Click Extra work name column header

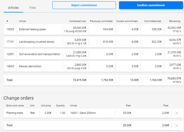click(x=15, y=106)
